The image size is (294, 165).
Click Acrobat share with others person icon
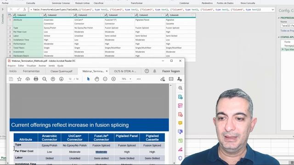tap(180, 79)
